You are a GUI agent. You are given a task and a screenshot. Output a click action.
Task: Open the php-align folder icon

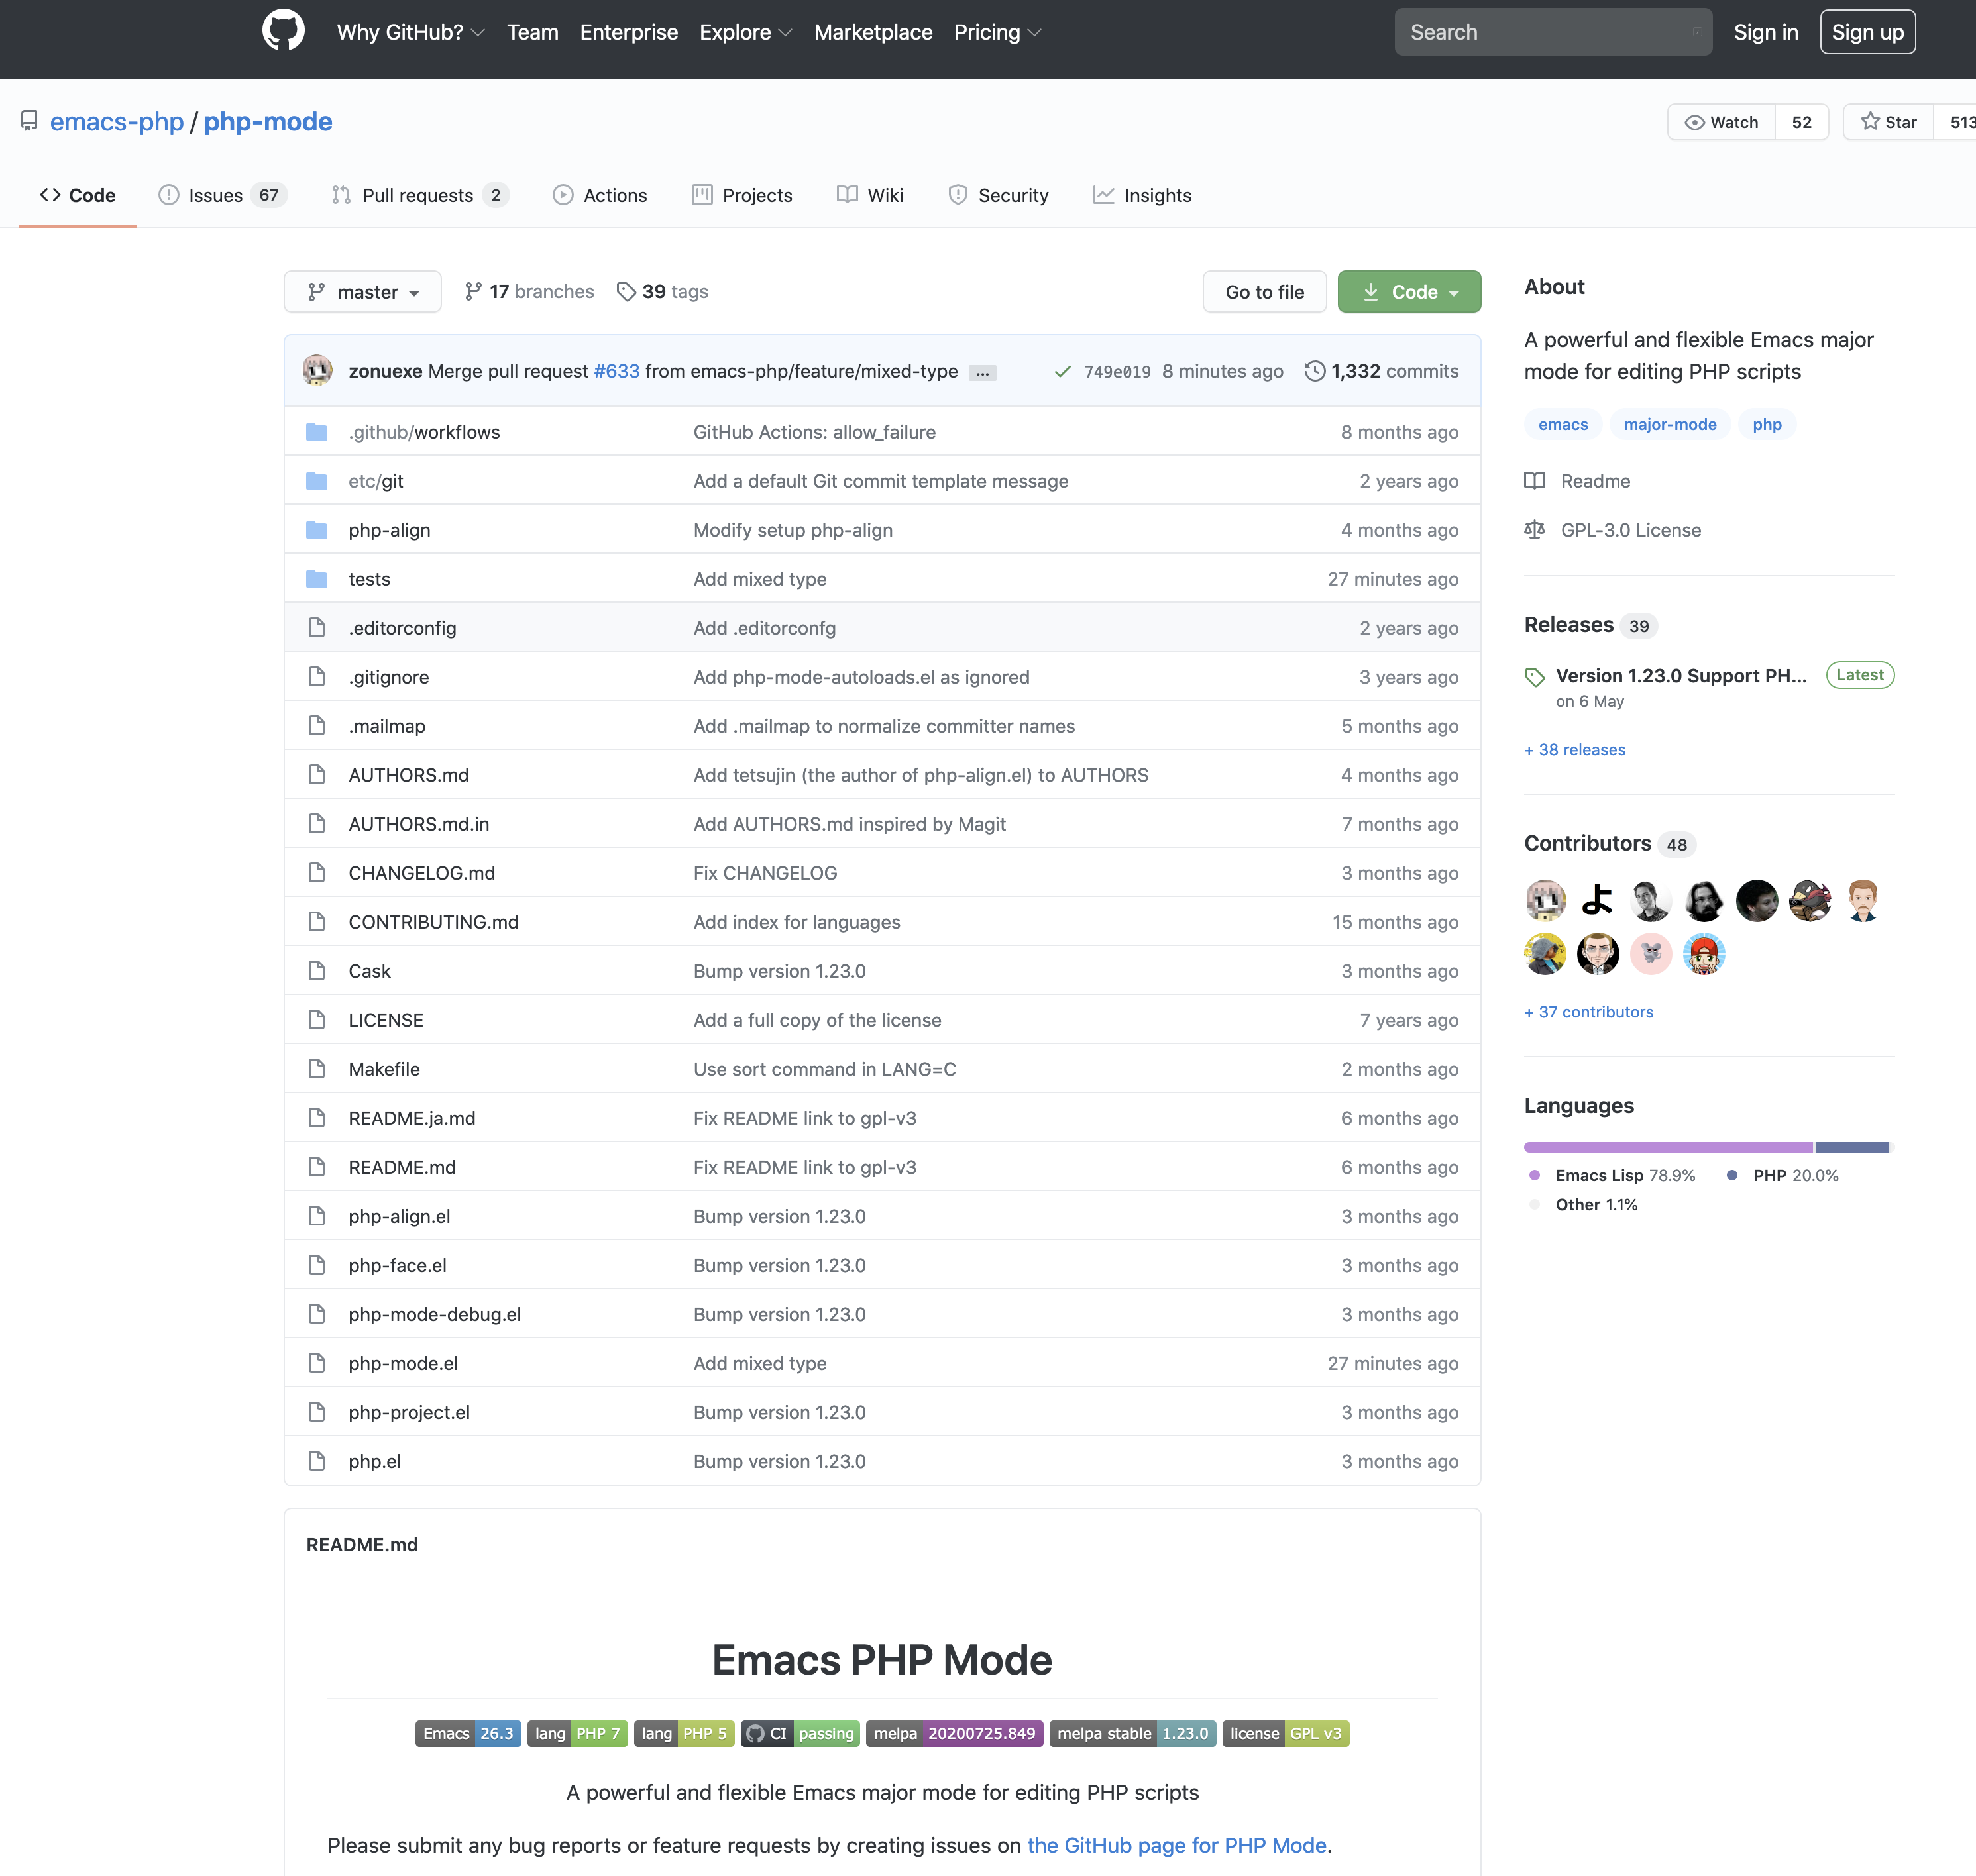click(x=317, y=530)
